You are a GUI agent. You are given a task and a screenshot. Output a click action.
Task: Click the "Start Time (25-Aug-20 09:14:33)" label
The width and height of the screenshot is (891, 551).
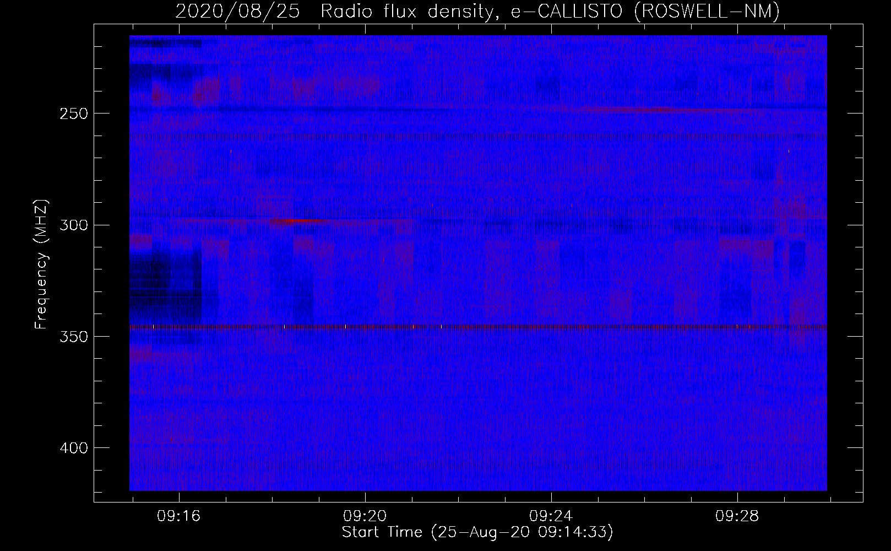pyautogui.click(x=477, y=532)
